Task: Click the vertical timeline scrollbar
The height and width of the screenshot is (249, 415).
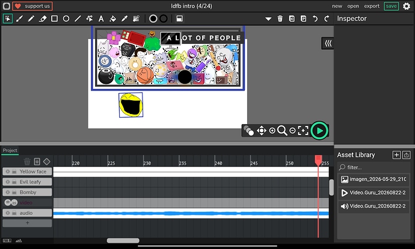Action: (x=331, y=187)
